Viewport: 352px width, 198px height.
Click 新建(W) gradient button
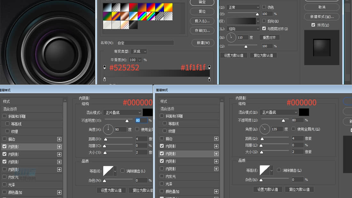coord(203,43)
